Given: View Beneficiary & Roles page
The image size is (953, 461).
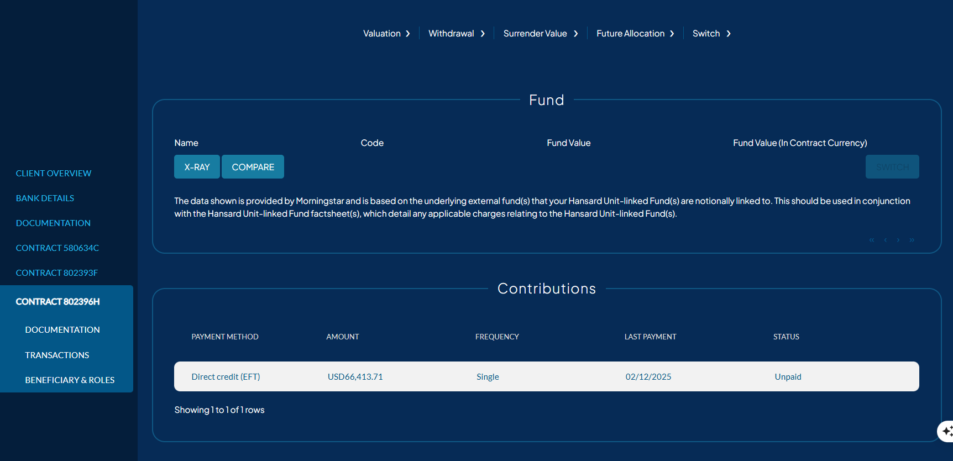Looking at the screenshot, I should click(70, 380).
